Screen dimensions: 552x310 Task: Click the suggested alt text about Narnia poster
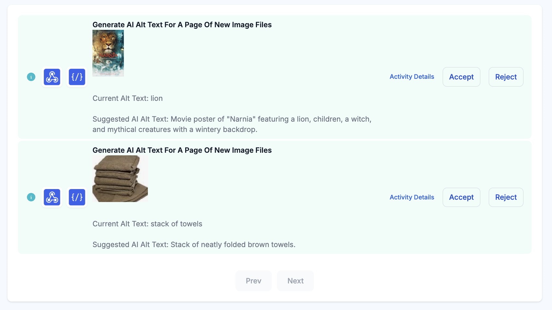click(x=232, y=124)
